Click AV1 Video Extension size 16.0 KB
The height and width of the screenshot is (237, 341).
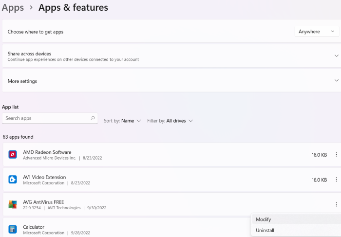[x=319, y=180]
